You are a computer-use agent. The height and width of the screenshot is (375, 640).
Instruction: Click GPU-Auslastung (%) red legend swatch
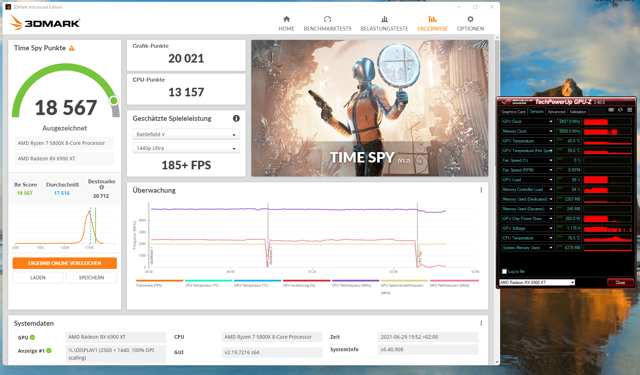pos(307,280)
